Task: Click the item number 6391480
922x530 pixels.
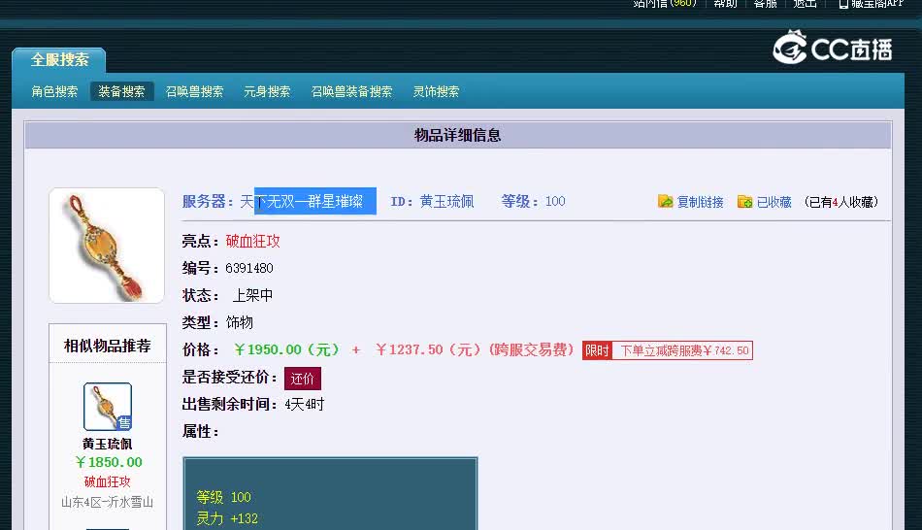Action: (249, 268)
